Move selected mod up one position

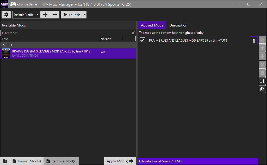(x=262, y=48)
